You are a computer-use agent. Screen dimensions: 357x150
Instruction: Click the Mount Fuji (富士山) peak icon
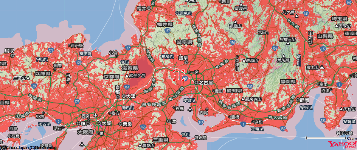pos(322,67)
